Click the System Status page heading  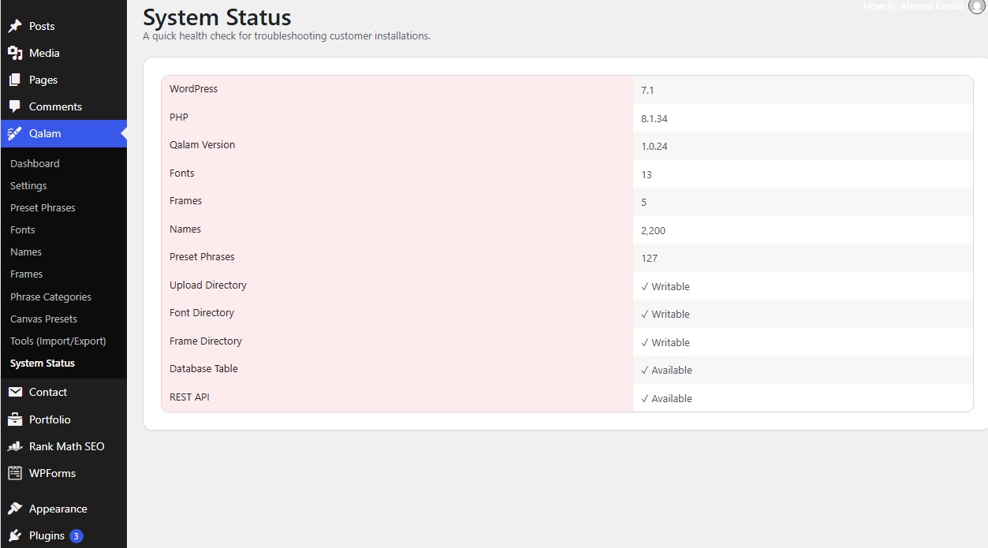click(217, 17)
